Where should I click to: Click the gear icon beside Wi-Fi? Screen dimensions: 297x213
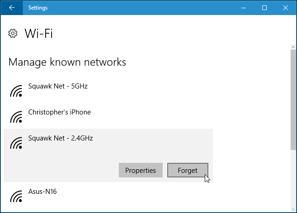coord(13,33)
